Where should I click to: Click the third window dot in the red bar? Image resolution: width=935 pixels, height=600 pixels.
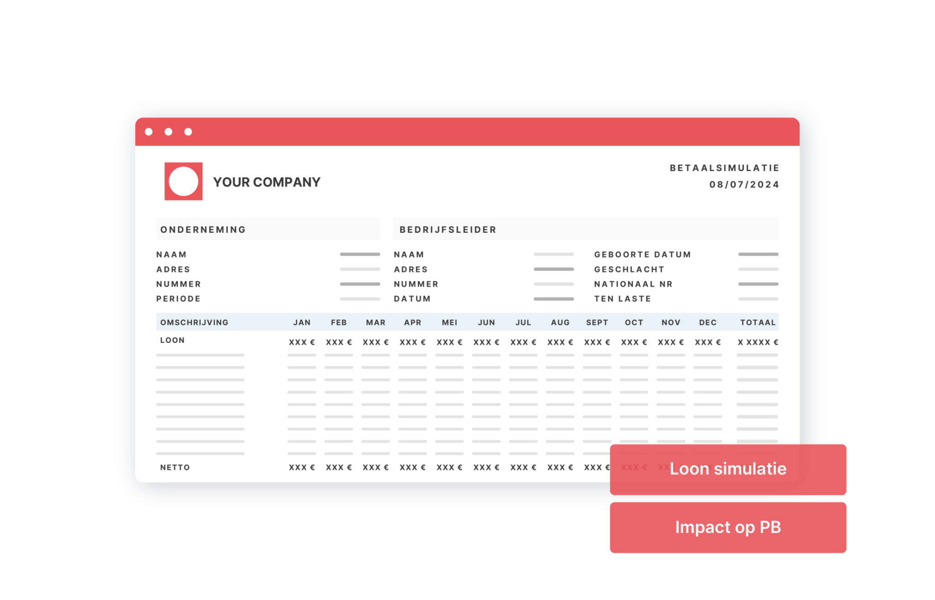click(188, 132)
